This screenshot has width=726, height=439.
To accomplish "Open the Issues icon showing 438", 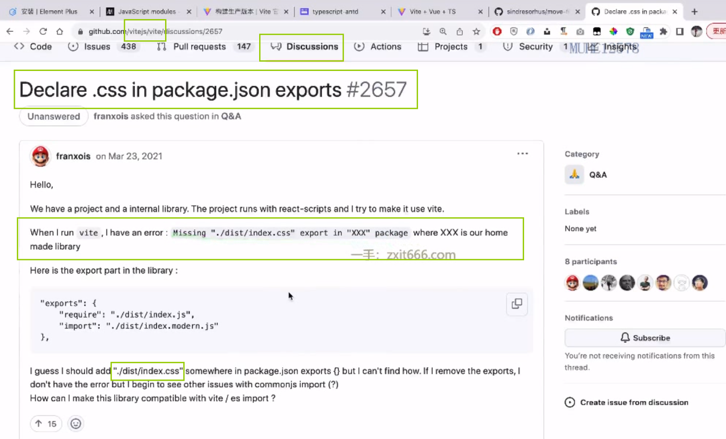I will tap(73, 47).
